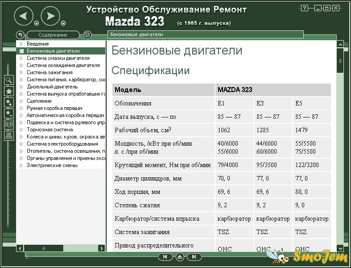Open the Содержание contents tab

[x=53, y=35]
